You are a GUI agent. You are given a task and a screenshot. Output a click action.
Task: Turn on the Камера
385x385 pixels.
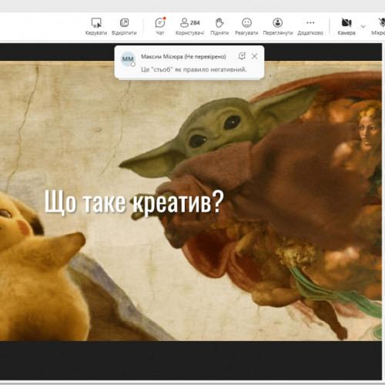[x=346, y=26]
